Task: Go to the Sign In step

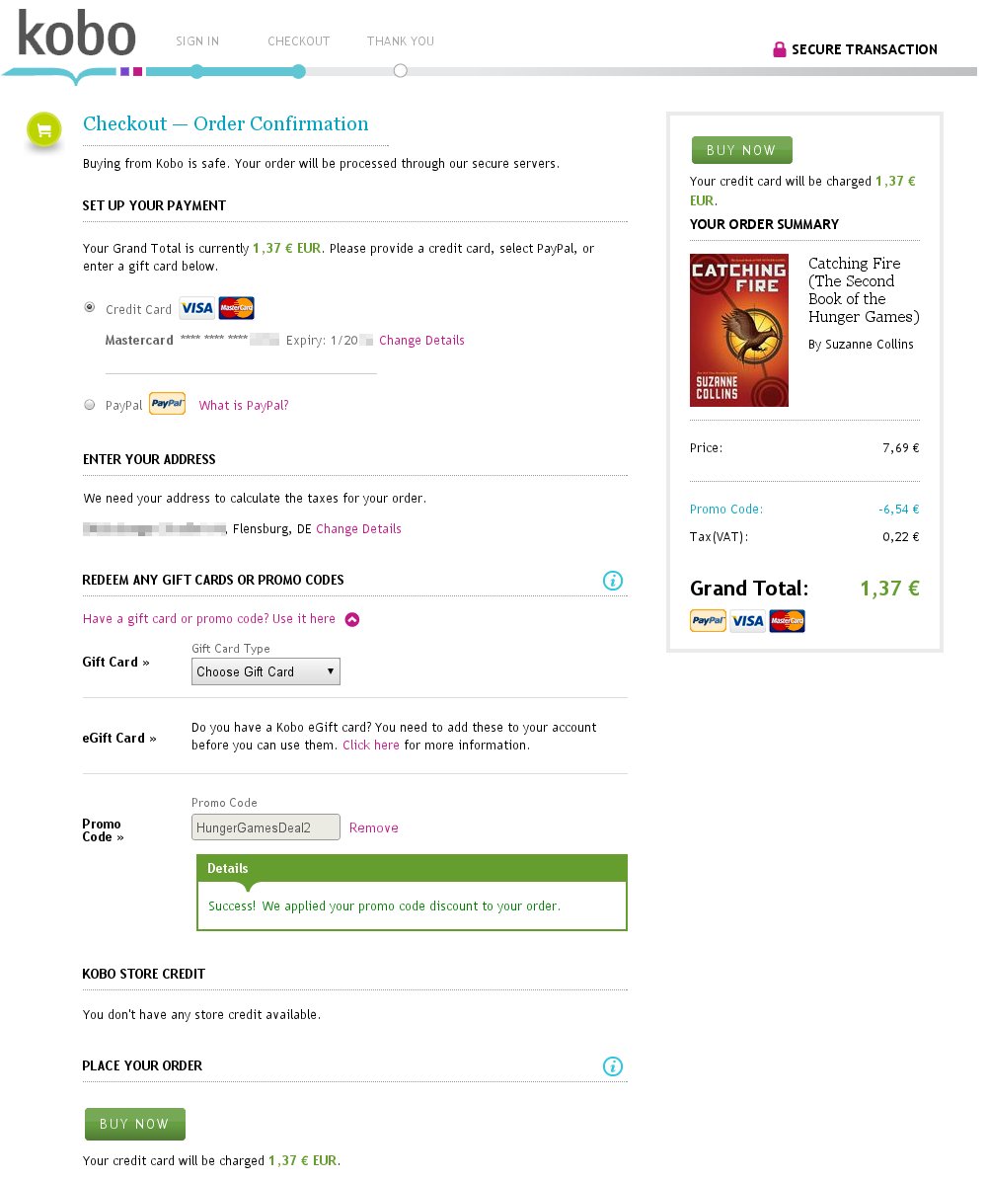Action: (197, 41)
